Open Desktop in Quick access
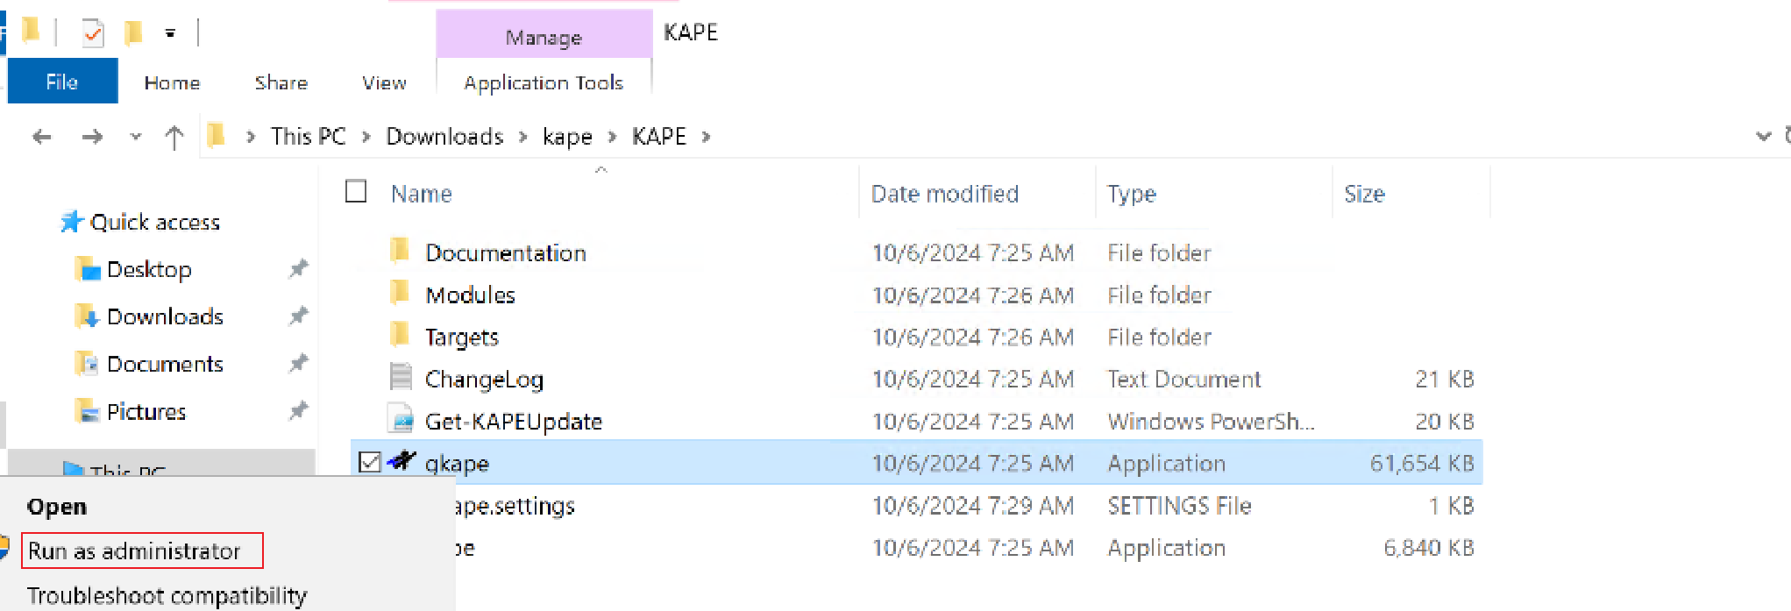Screen dimensions: 1791x611 coord(149,270)
